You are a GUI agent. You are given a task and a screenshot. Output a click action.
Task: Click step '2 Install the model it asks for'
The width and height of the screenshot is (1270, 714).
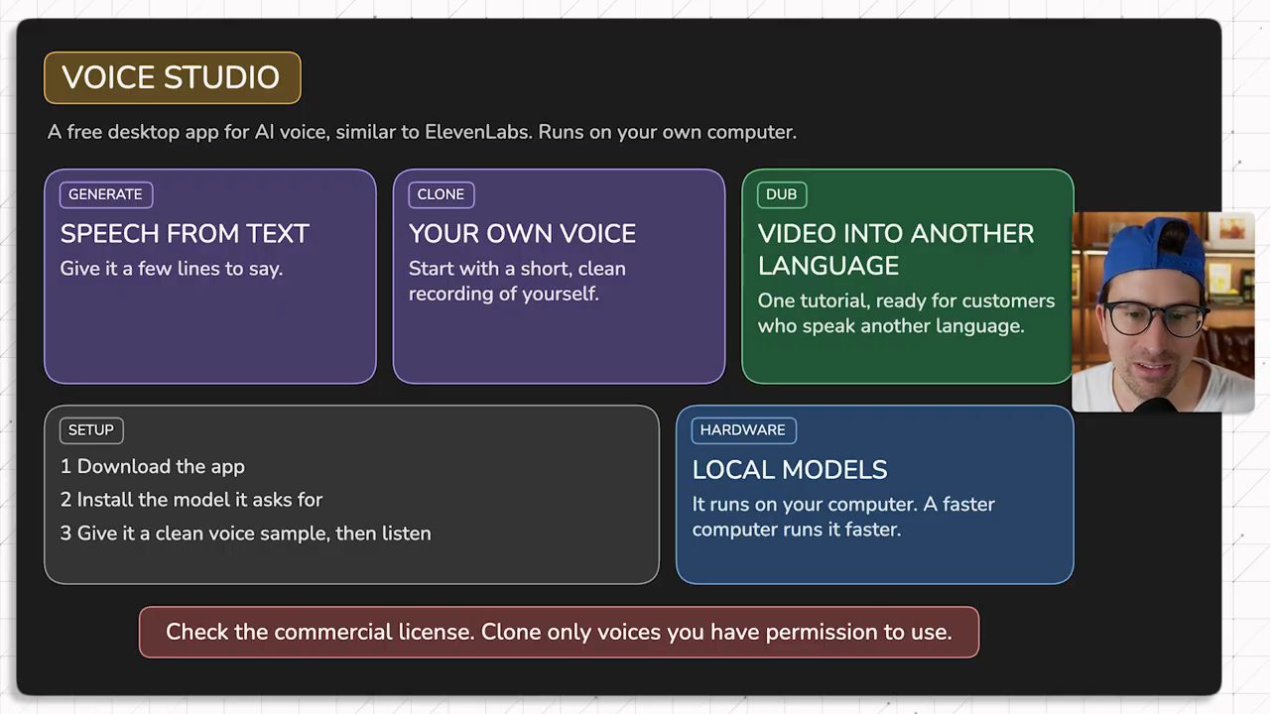pos(191,500)
